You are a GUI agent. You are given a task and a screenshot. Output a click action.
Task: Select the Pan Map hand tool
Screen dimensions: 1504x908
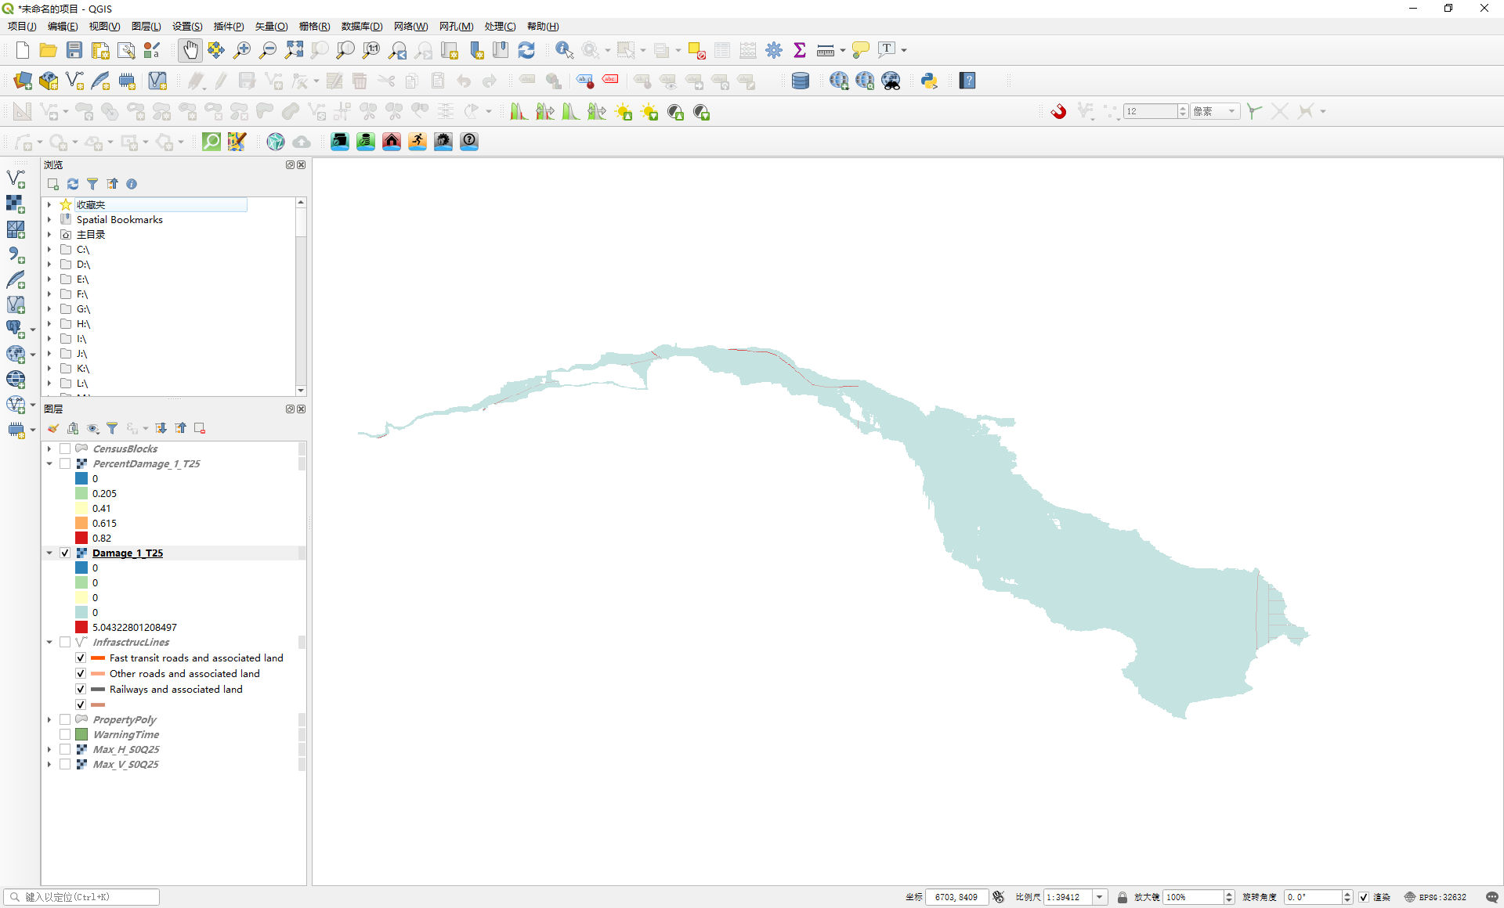coord(190,50)
